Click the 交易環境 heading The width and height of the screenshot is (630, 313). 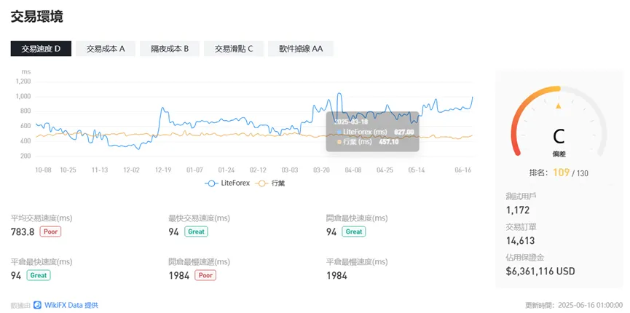pos(36,17)
